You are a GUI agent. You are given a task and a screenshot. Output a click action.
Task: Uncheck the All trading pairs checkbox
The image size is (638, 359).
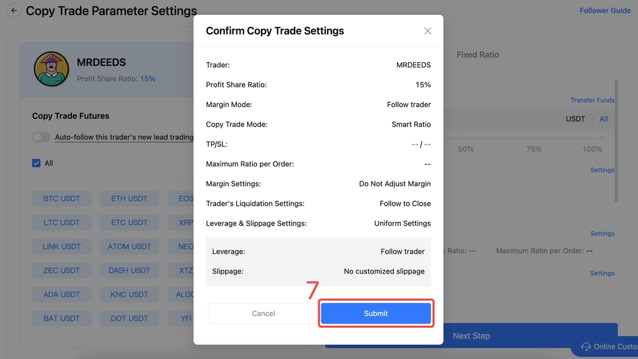tap(36, 163)
